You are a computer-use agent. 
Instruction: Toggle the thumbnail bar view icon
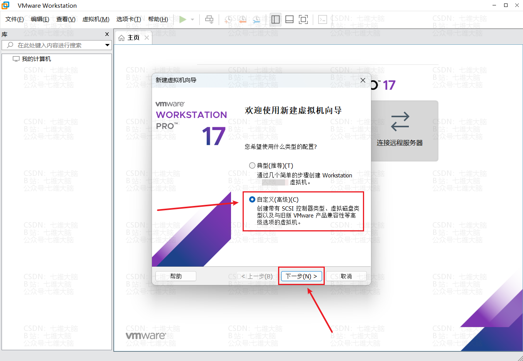click(x=290, y=19)
